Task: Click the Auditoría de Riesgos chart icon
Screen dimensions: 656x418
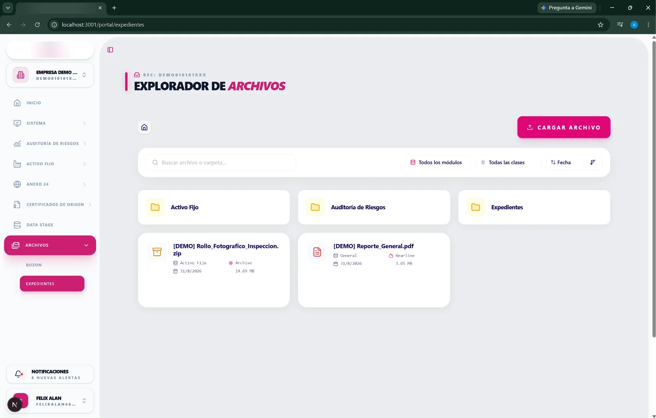Action: click(x=17, y=144)
